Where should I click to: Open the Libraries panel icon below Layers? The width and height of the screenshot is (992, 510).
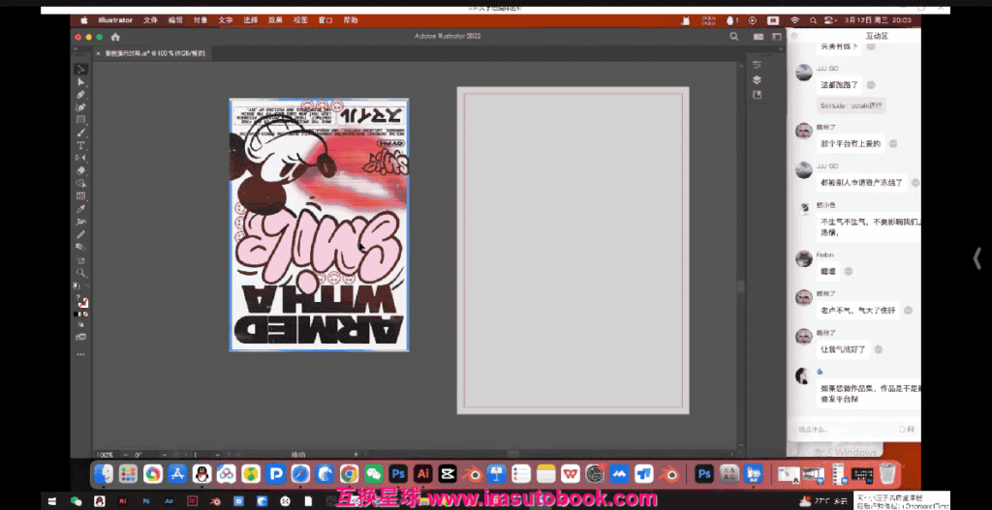click(757, 95)
